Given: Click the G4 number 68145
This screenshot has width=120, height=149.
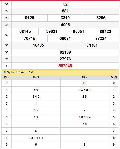Looking at the screenshot, I should [x=25, y=31].
